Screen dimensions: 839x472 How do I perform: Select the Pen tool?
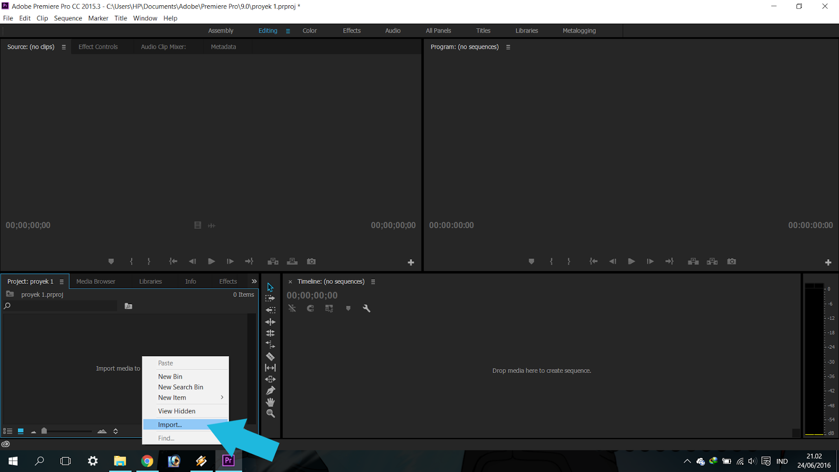point(270,391)
